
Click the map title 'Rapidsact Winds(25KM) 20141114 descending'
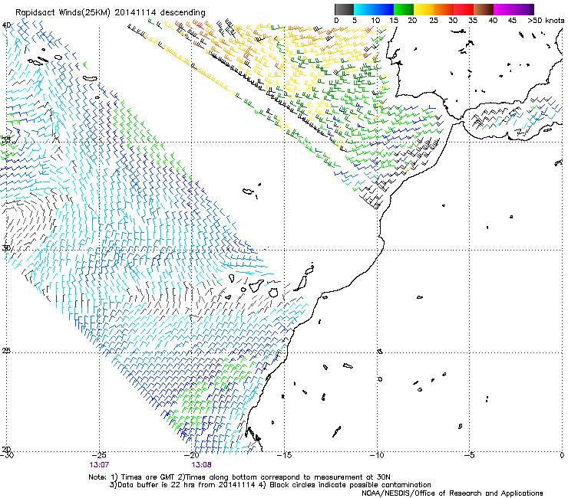110,13
